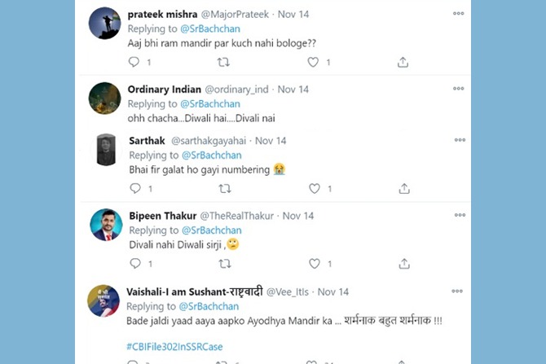Viewport: 546px width, 364px height.
Task: Open Sarthak's tweet Nov 14 timestamp
Action: point(271,140)
